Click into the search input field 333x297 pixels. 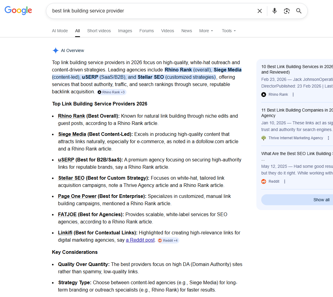152,11
